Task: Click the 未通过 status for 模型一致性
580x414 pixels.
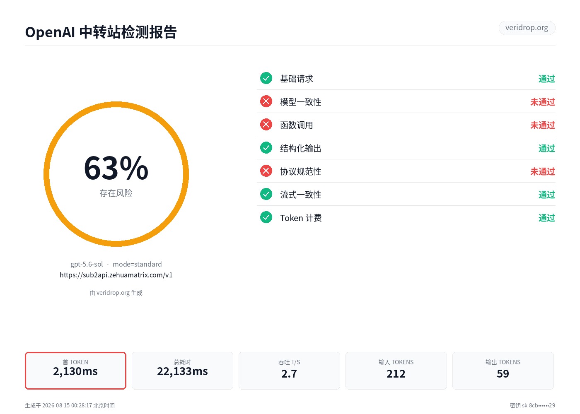Action: 542,102
